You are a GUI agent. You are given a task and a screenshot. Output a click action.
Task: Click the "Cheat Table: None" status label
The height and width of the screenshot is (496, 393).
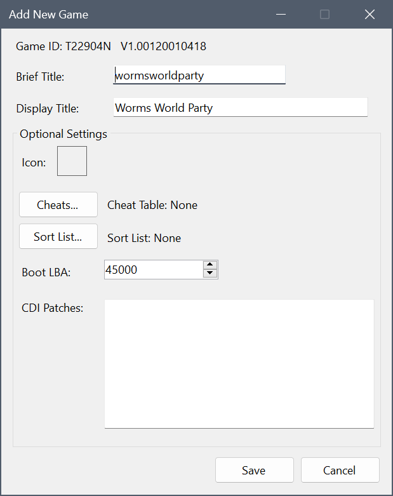152,205
